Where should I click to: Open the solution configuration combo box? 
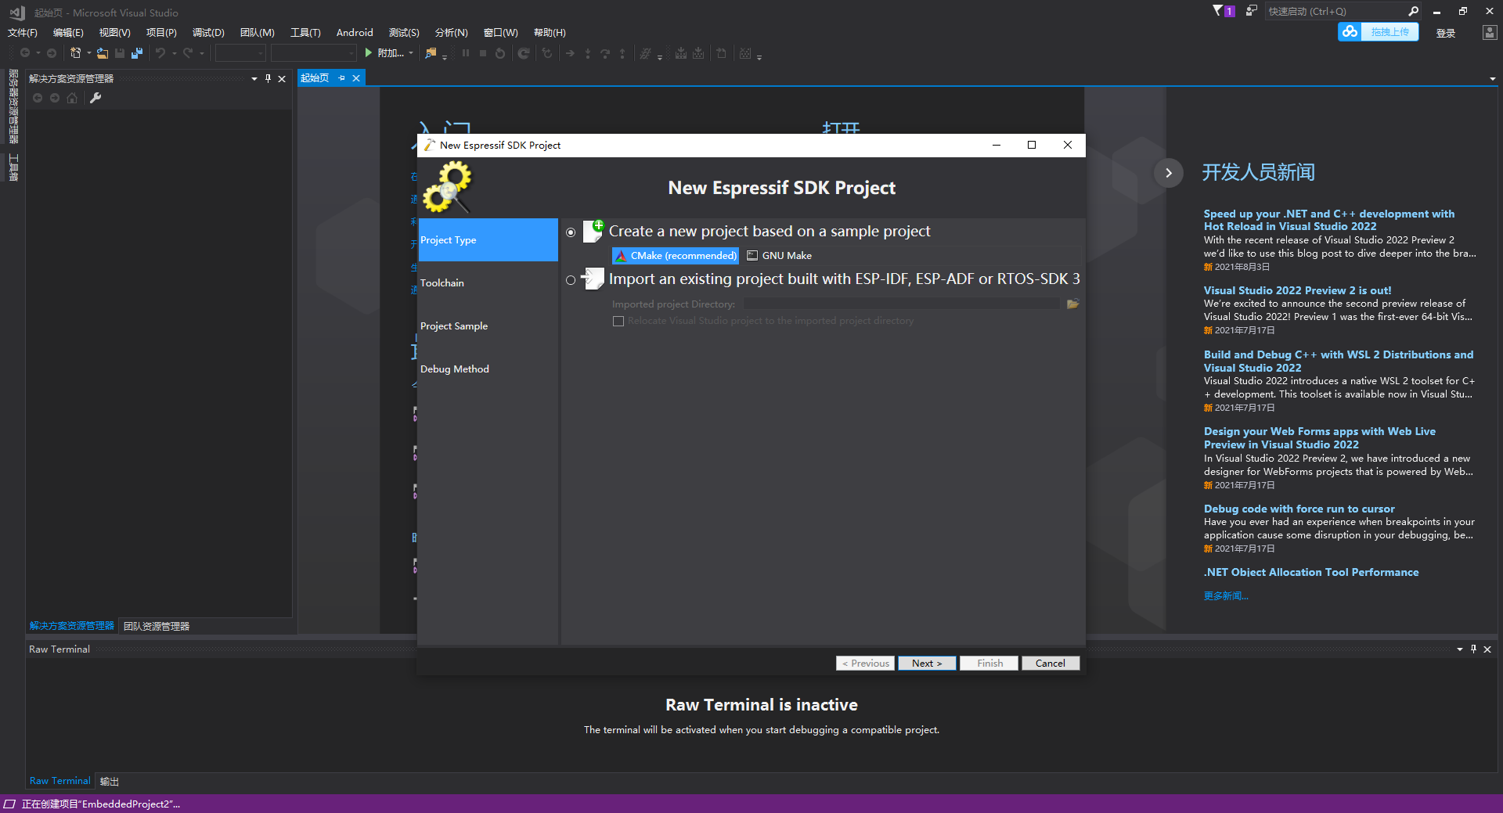click(x=240, y=53)
